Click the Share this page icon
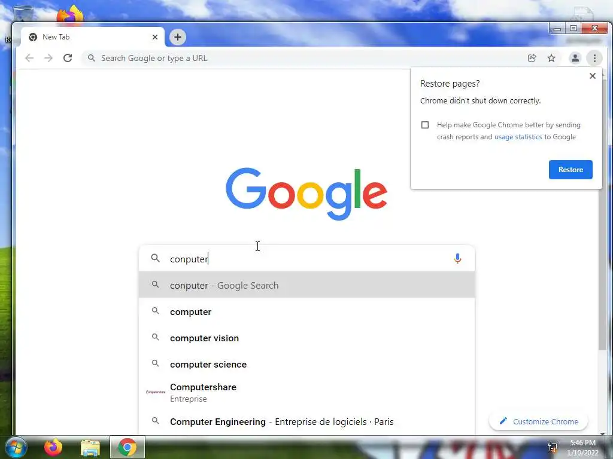 532,58
